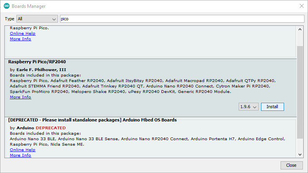Image resolution: width=308 pixels, height=173 pixels.
Task: Click author name Earle F. Philhower, III
Action: click(x=41, y=70)
